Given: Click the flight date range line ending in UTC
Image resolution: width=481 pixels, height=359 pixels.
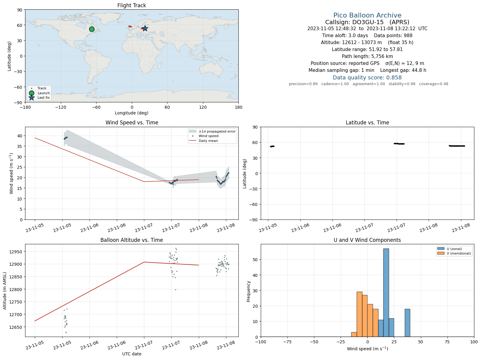Looking at the screenshot, I should pos(367,29).
